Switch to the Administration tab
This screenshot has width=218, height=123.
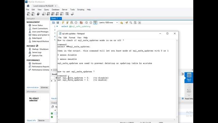[33, 87]
